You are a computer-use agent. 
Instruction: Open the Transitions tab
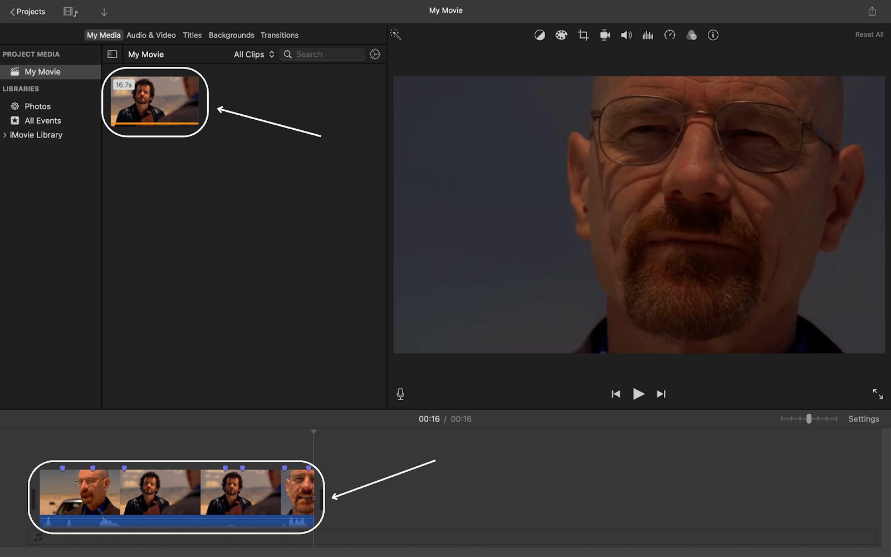coord(280,35)
